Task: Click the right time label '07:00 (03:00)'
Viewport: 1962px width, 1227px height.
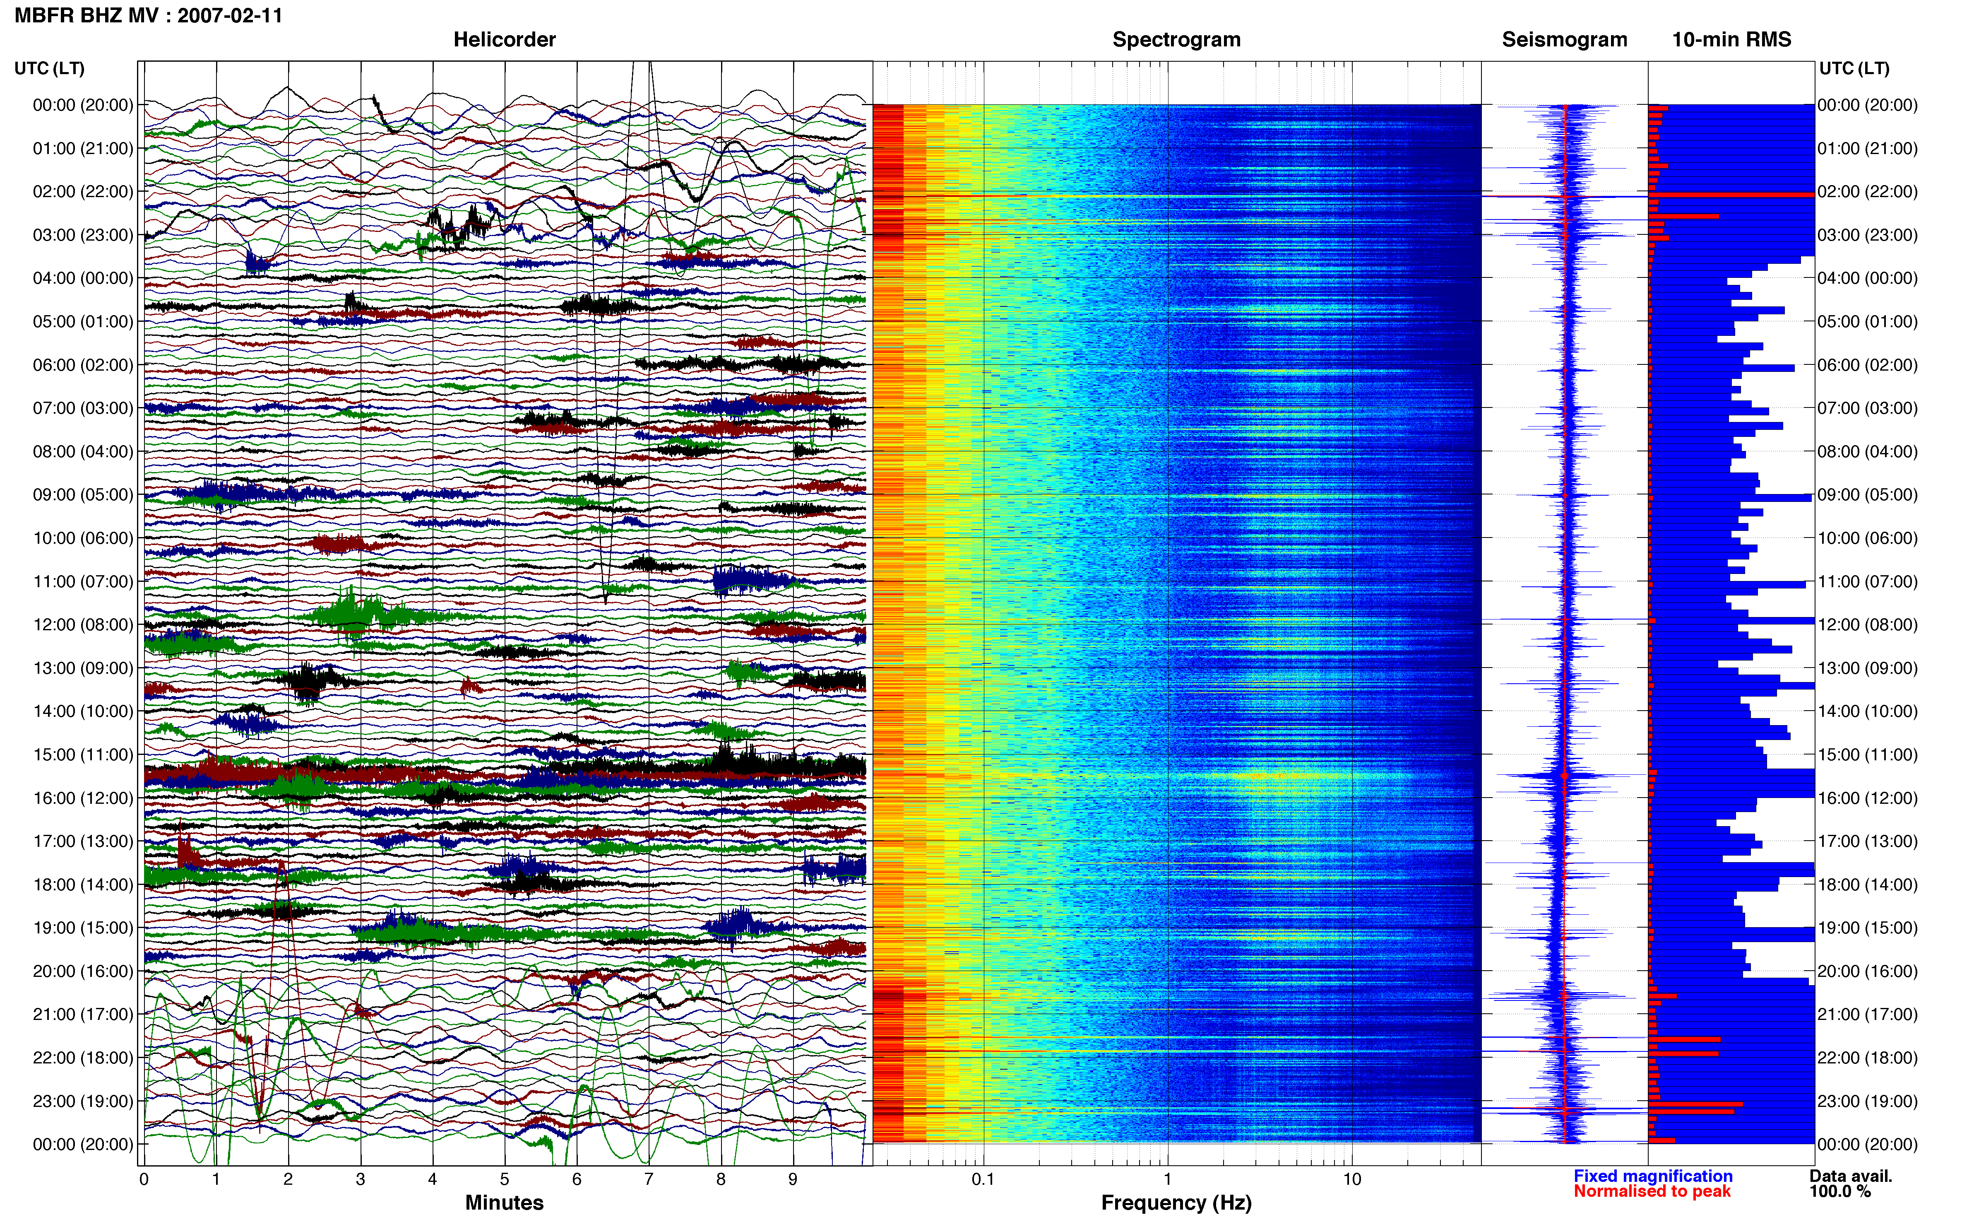Action: [1867, 408]
